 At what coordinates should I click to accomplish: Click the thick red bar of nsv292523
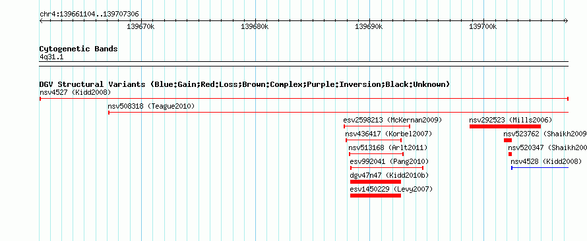coord(505,126)
